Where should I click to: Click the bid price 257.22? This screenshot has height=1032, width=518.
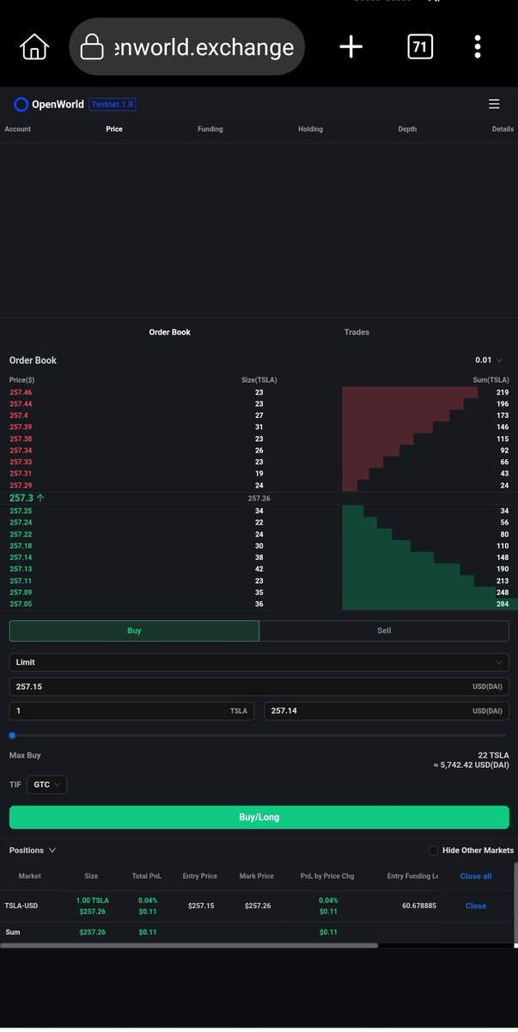(21, 534)
